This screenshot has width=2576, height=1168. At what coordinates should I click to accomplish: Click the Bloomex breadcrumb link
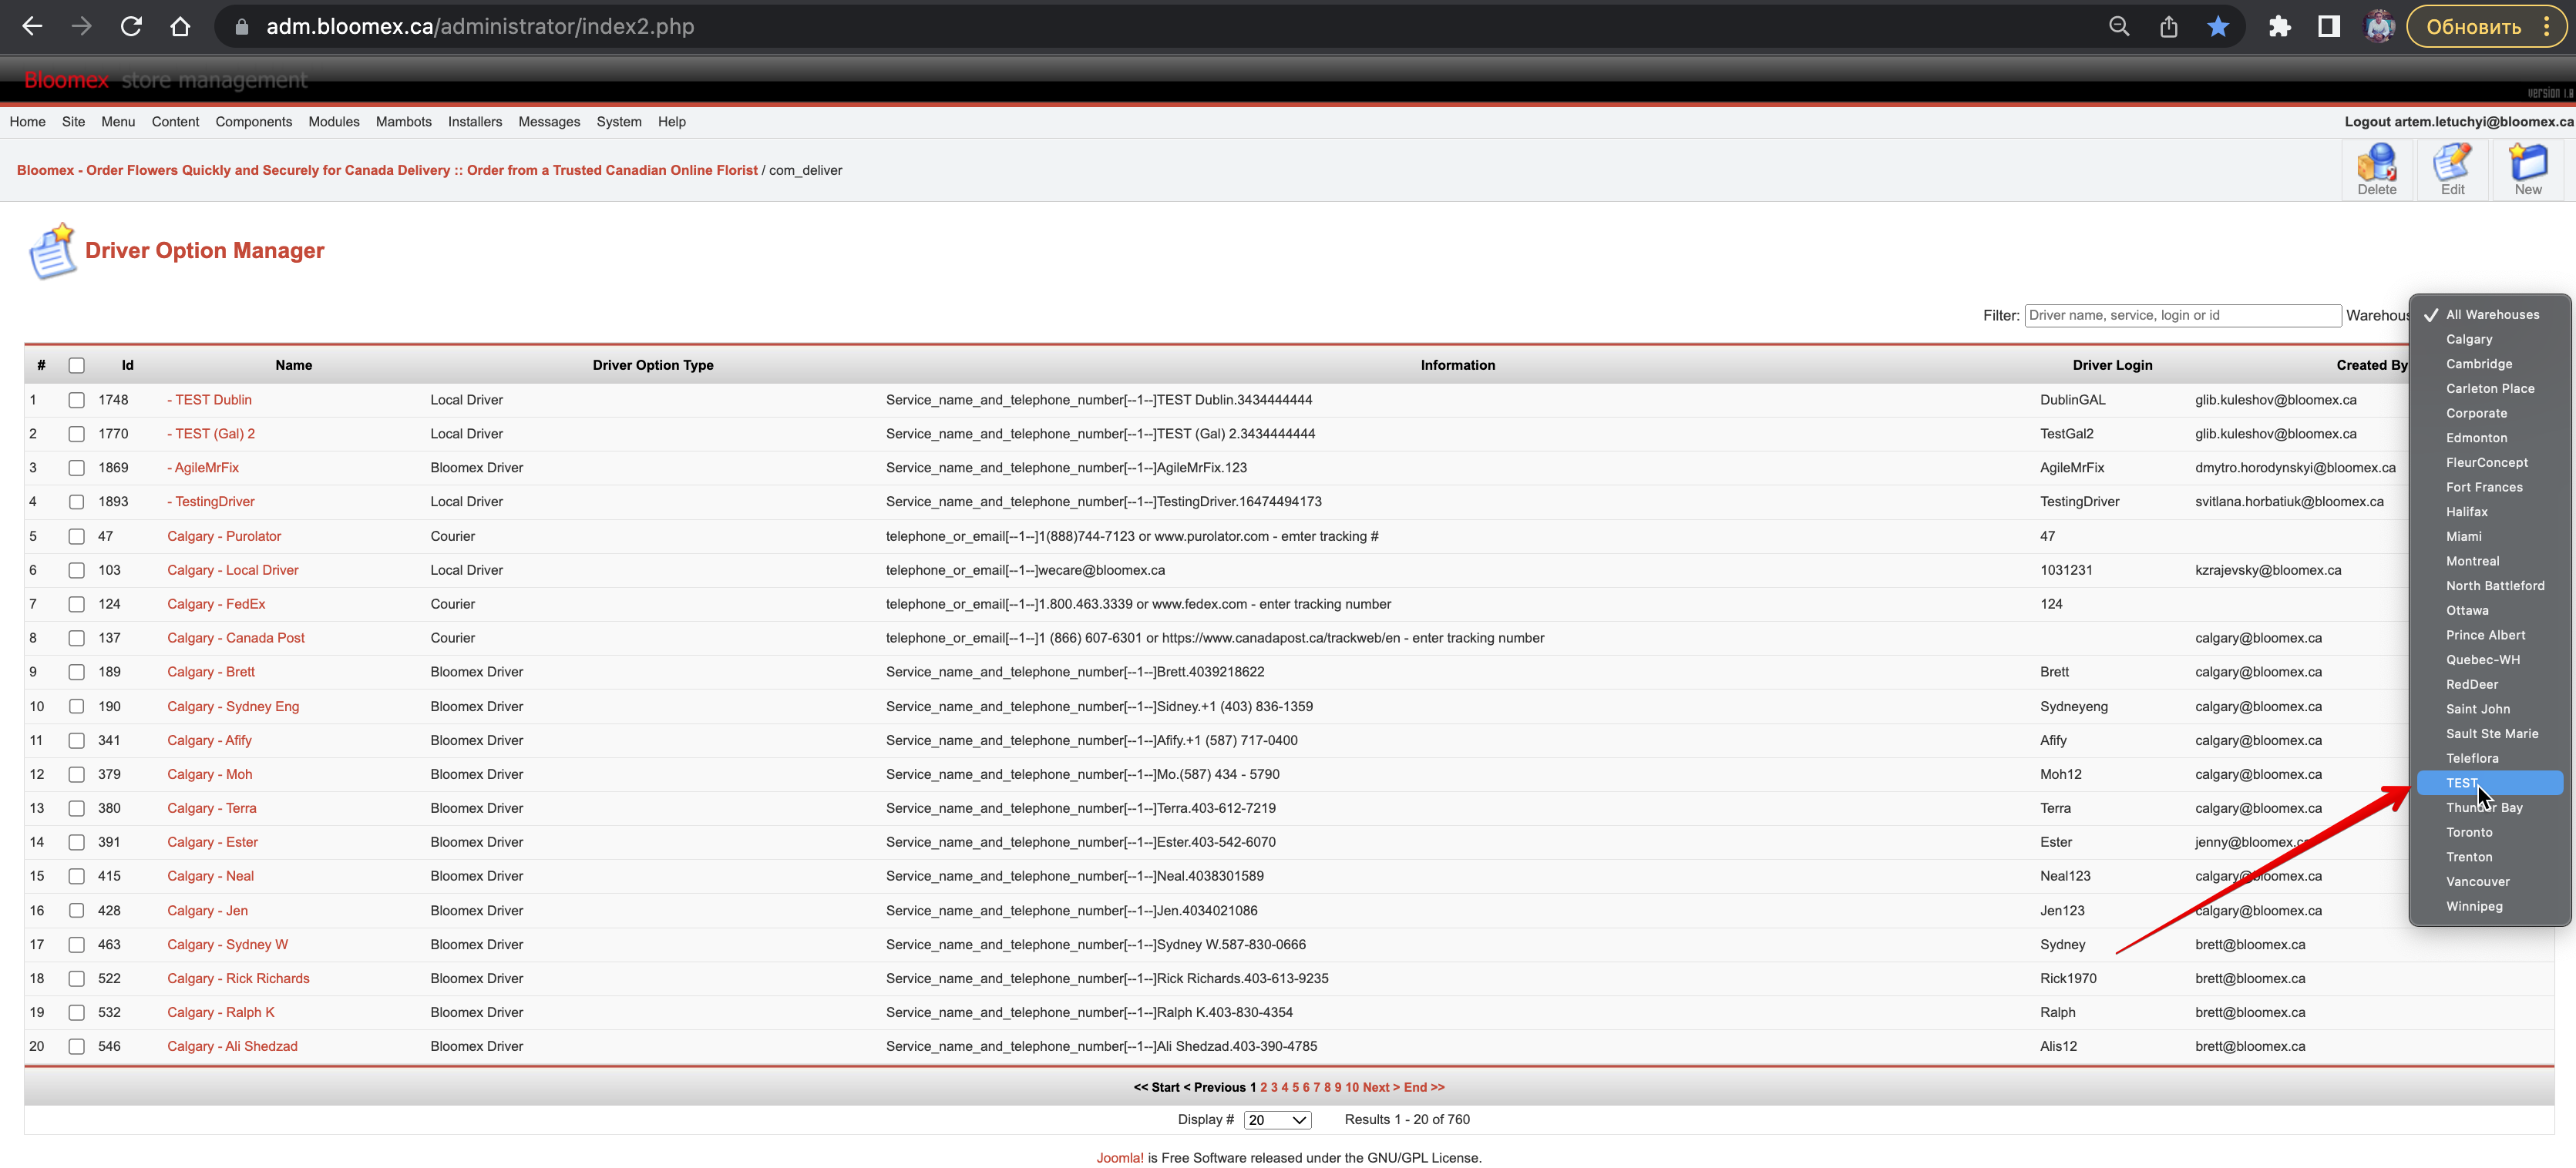(387, 169)
